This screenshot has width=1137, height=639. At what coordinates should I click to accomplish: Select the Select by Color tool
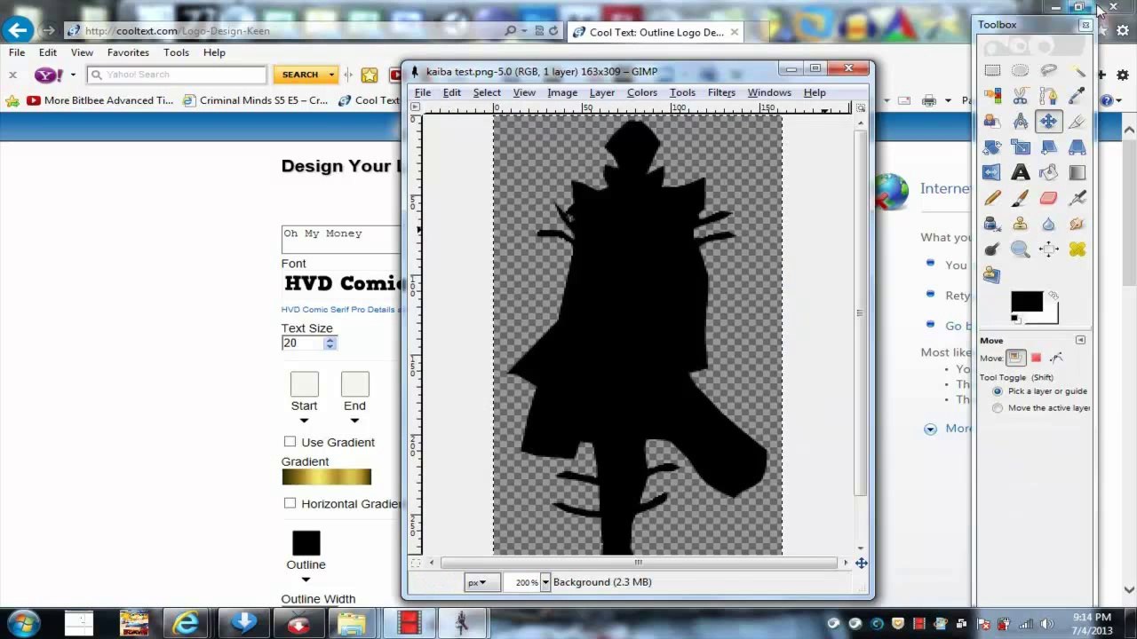pos(992,95)
